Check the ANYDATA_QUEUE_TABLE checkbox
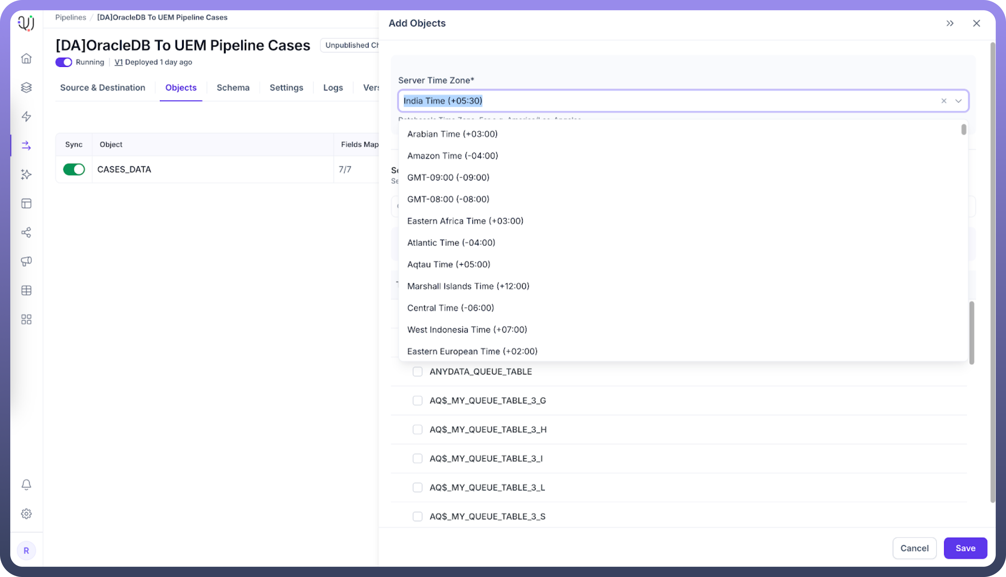1006x577 pixels. pyautogui.click(x=417, y=372)
